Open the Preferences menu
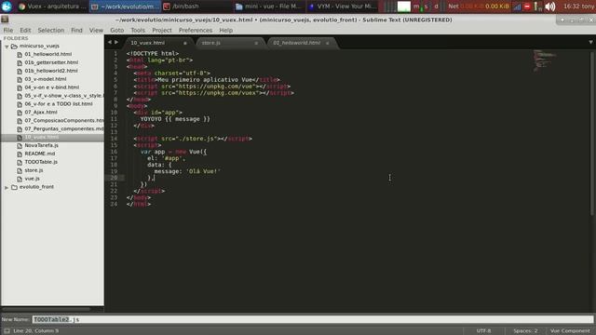The image size is (596, 335). coord(196,30)
